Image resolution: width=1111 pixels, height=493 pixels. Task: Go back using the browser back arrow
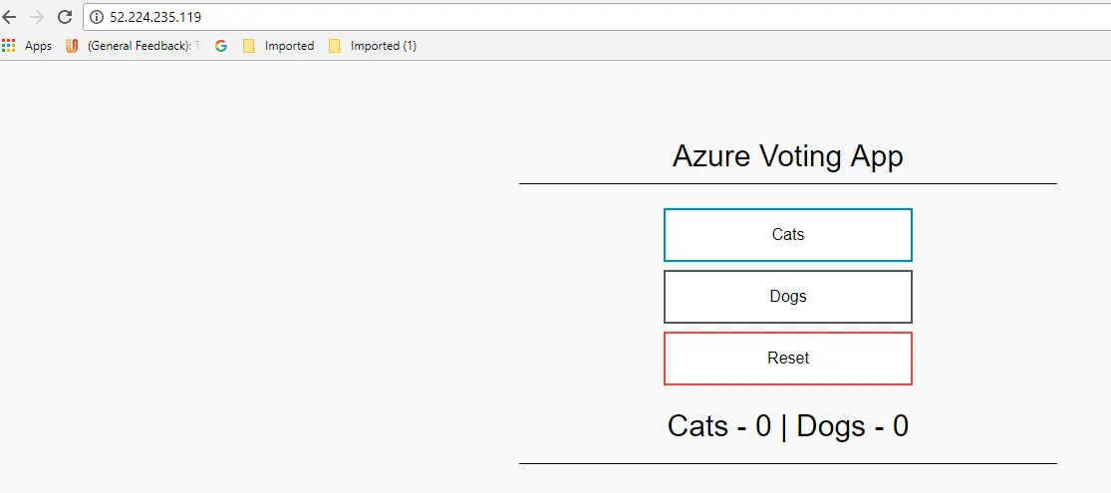[10, 17]
